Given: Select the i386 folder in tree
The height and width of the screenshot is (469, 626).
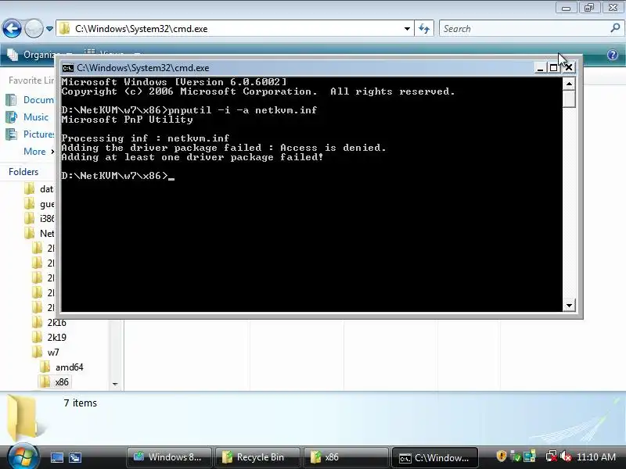Looking at the screenshot, I should coord(40,219).
